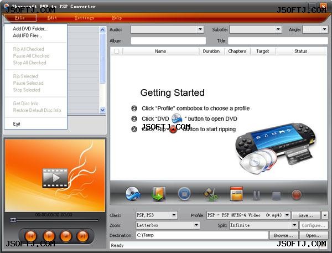Expand the Class combobox showing PSP, PS3
332x253 pixels.
click(174, 215)
